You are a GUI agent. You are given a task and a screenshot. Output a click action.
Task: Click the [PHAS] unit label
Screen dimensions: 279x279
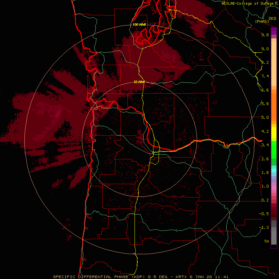262,22
